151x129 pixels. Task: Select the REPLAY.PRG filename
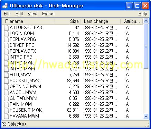(x=23, y=40)
